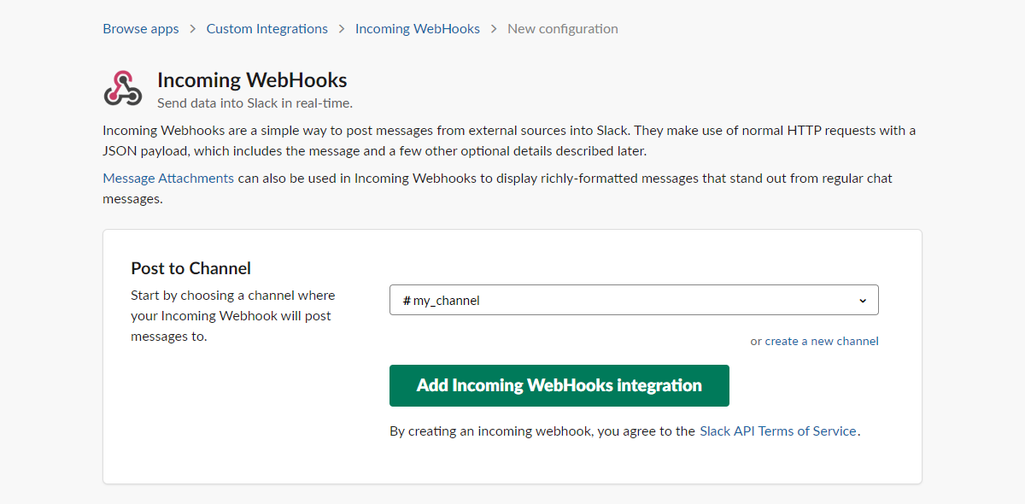Expand the #my_channel combo box chevron
The height and width of the screenshot is (504, 1025).
[x=862, y=300]
